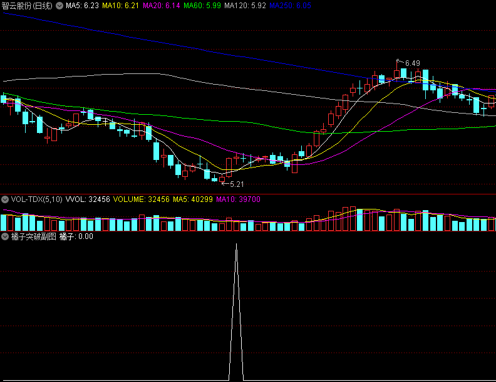The height and width of the screenshot is (382, 496).
Task: Select the MA20: 6.14 label
Action: click(162, 6)
